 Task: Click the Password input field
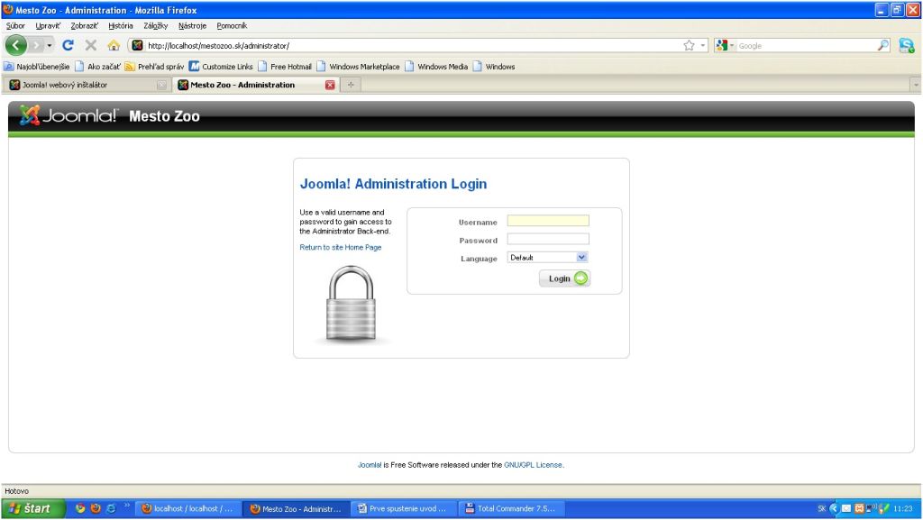click(548, 240)
